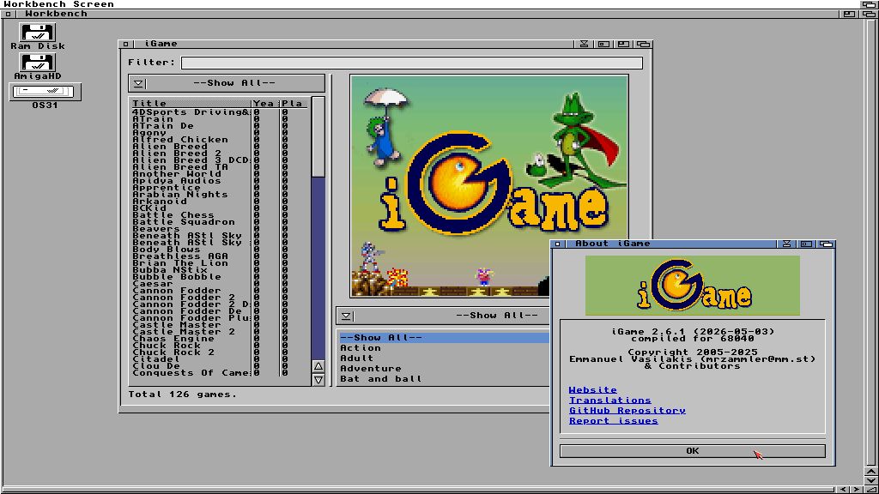
Task: Open the GitHub Repository link
Action: point(627,411)
